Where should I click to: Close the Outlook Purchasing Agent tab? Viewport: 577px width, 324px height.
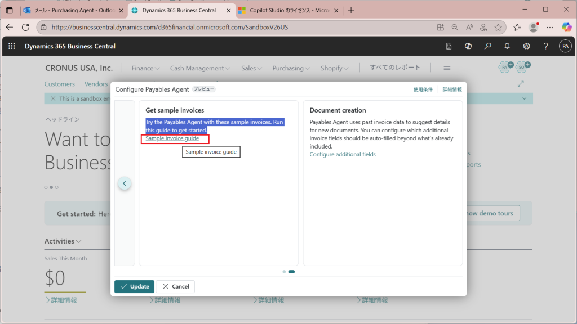click(x=121, y=11)
